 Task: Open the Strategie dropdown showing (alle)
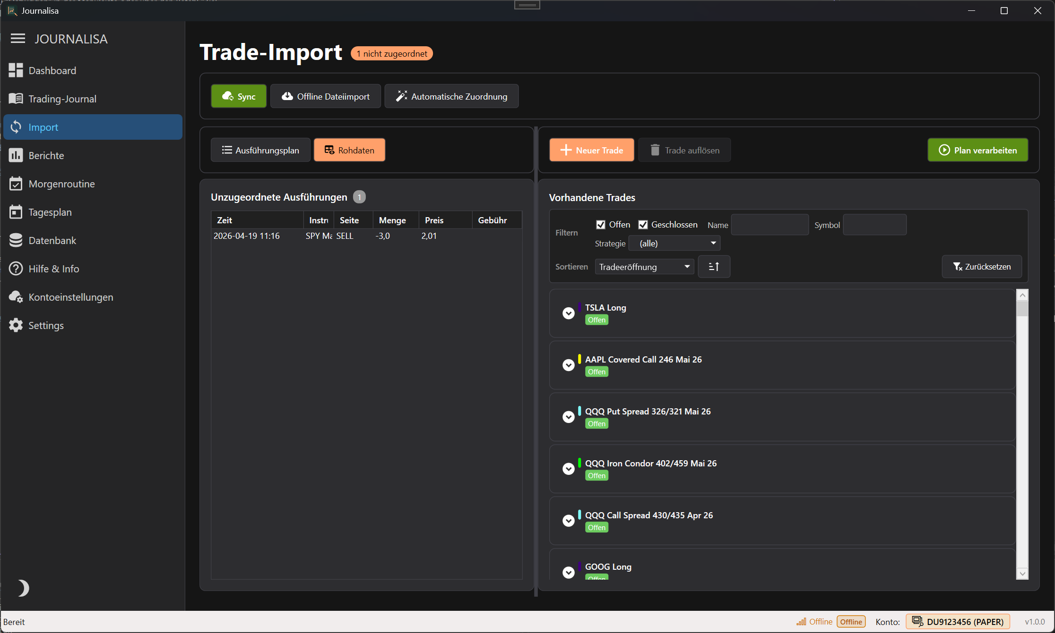click(x=675, y=243)
